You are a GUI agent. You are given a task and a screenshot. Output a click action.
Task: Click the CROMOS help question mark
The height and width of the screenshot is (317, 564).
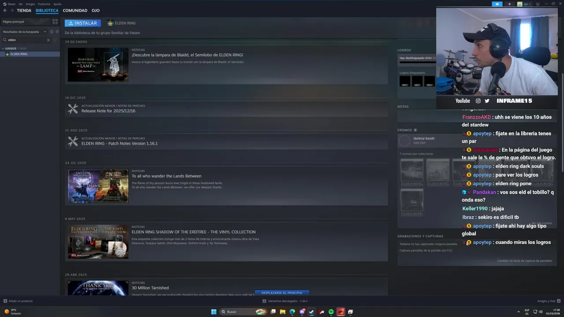(415, 130)
